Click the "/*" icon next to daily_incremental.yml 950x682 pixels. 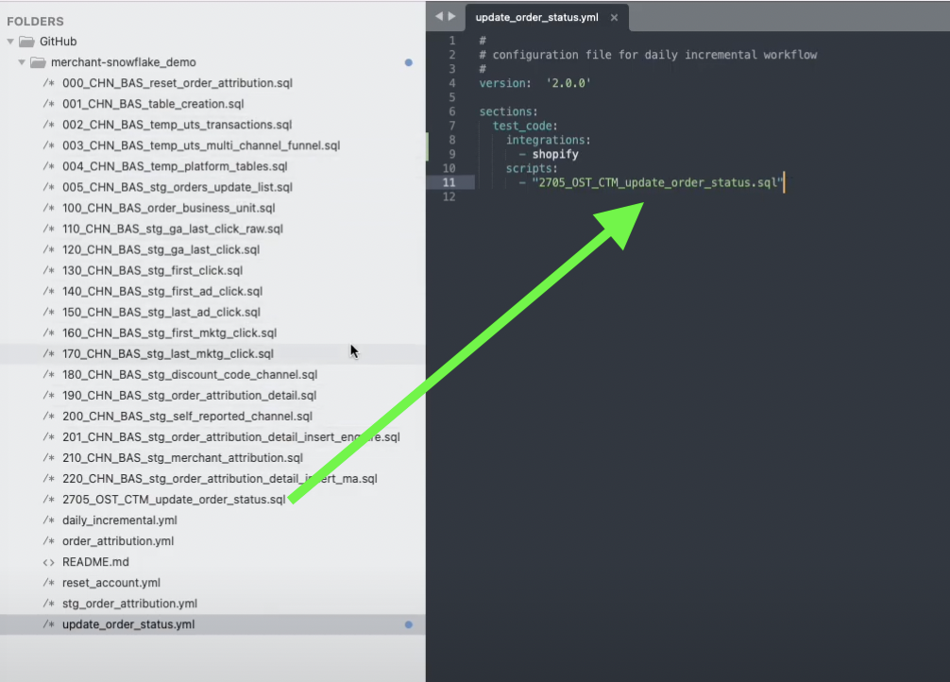(x=48, y=520)
